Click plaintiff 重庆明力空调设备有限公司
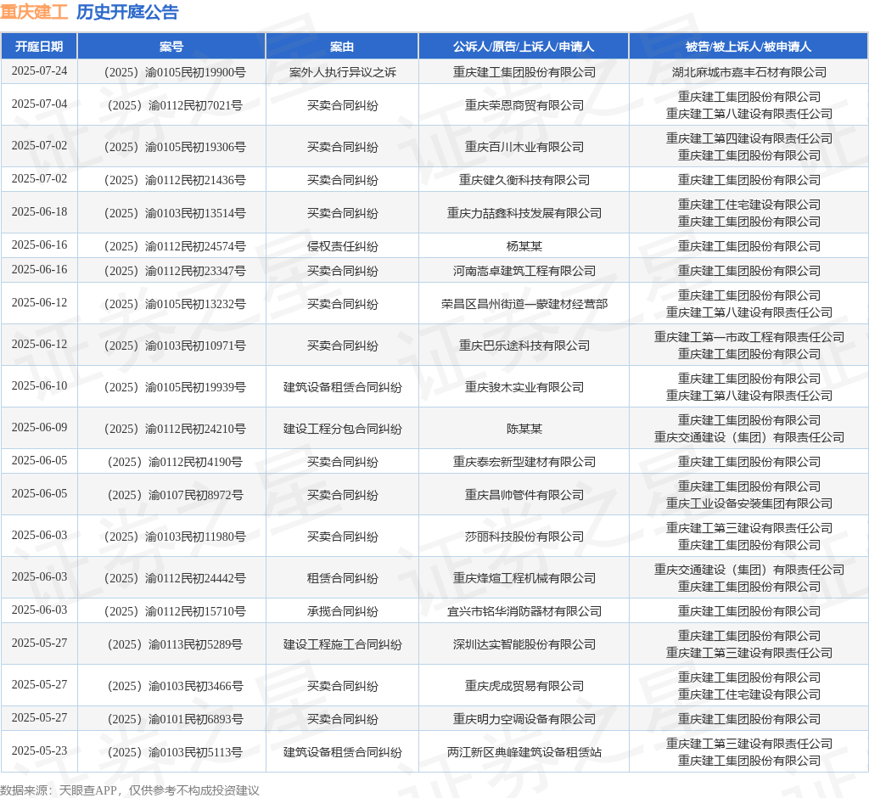Image resolution: width=869 pixels, height=798 pixels. pyautogui.click(x=524, y=719)
